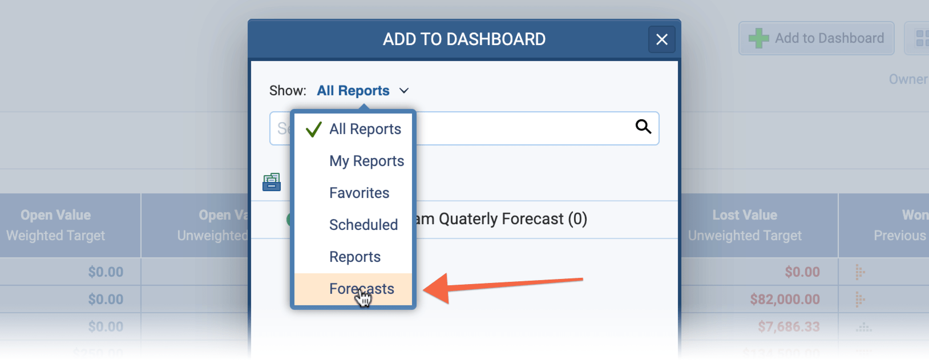Click the green plus Add to Dashboard icon
This screenshot has height=360, width=929.
(x=758, y=38)
